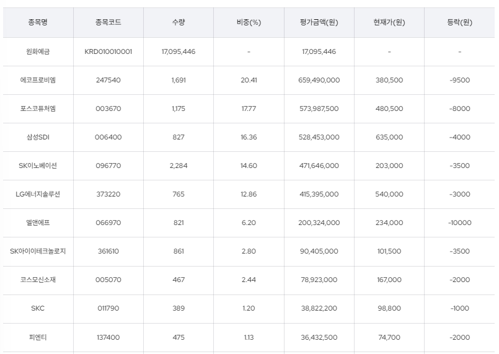Click the 수량 column header
Screen dimensions: 499x354
coord(179,22)
